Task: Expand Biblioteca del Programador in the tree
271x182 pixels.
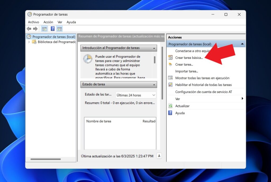Action: pos(29,42)
